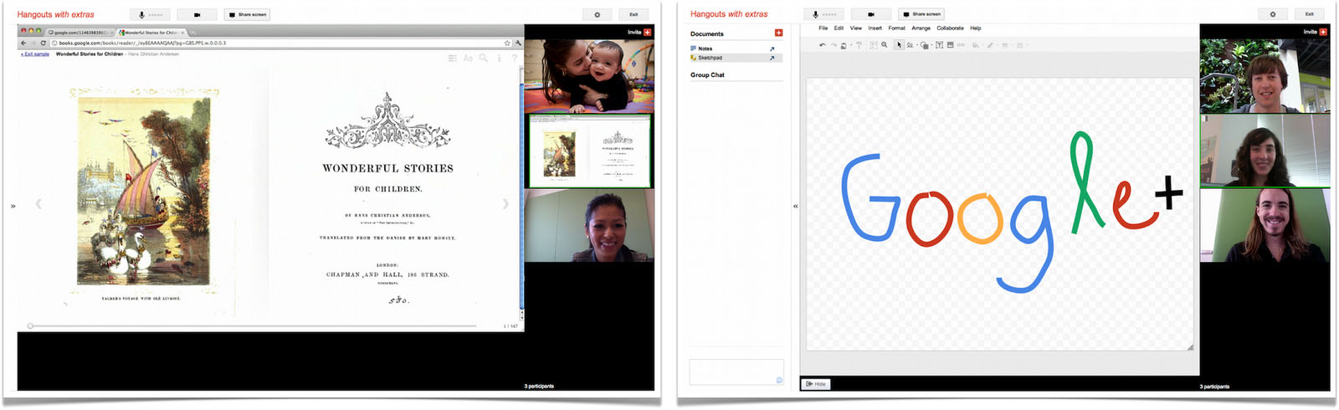
Task: Open the Help menu in Sketchpad
Action: pos(976,28)
